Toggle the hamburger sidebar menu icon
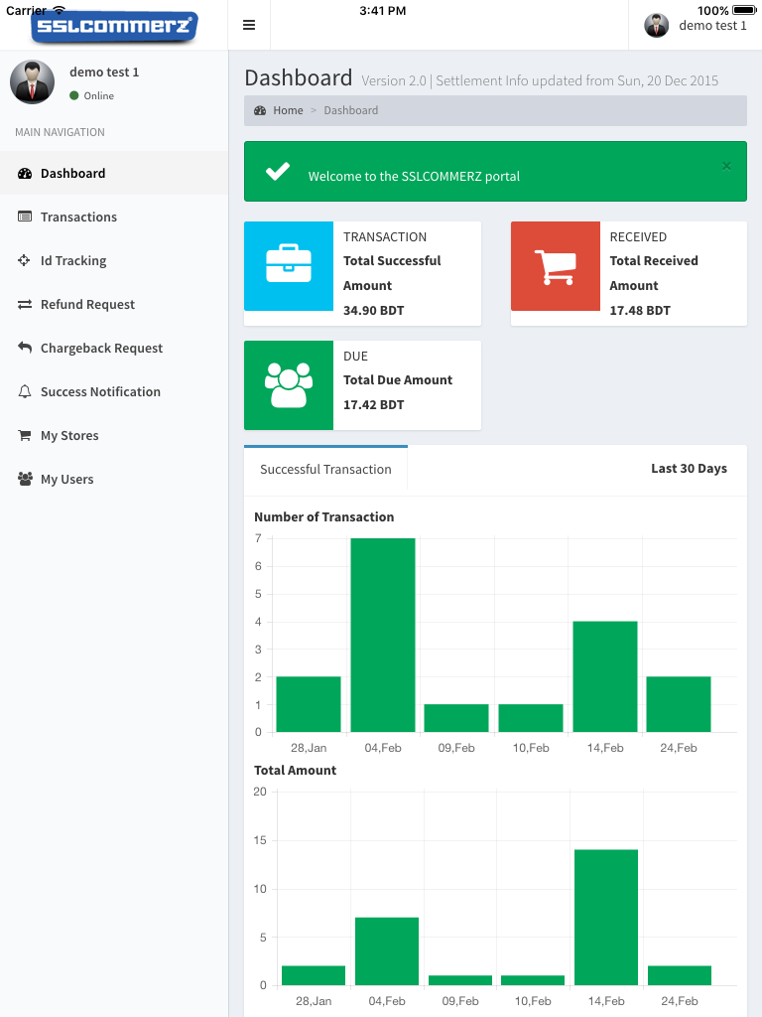762x1017 pixels. pyautogui.click(x=249, y=25)
